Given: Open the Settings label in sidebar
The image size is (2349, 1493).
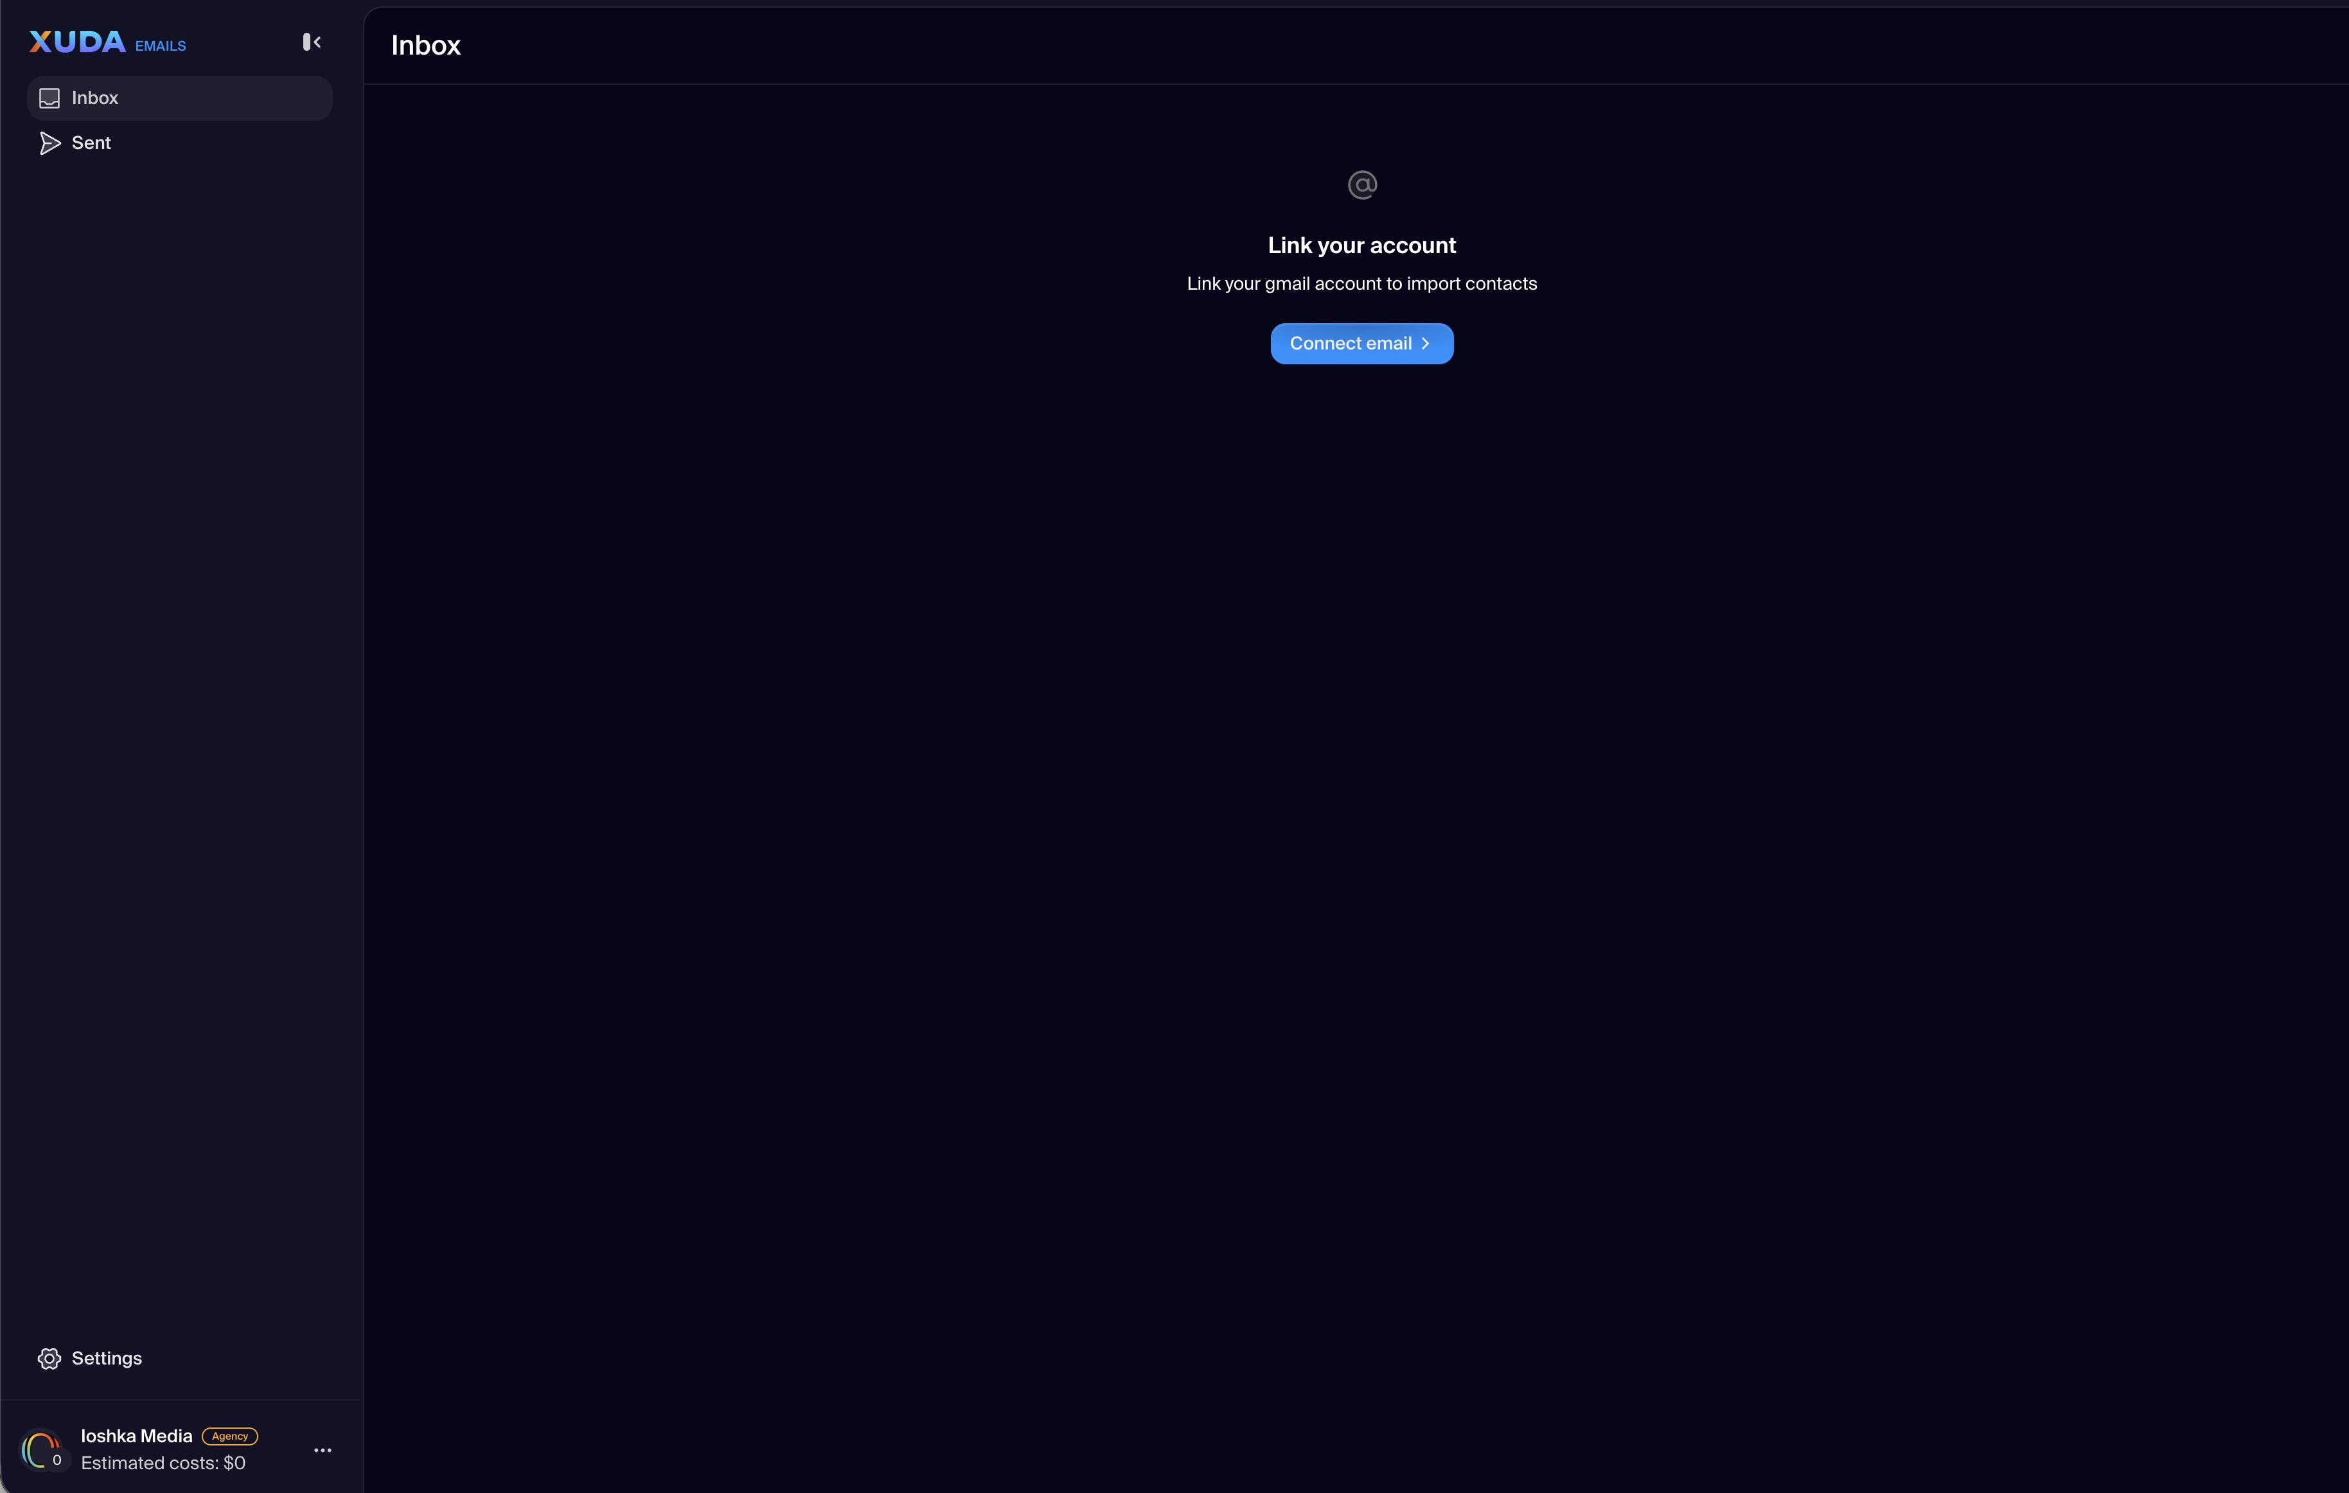Looking at the screenshot, I should click(106, 1359).
